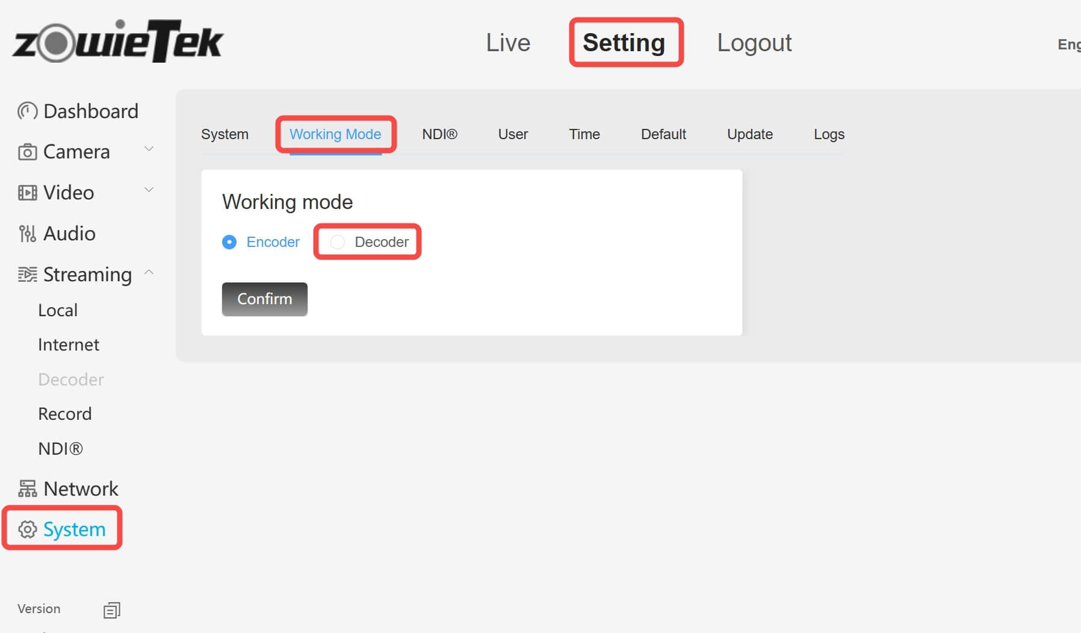Switch to the System settings tab

(225, 134)
